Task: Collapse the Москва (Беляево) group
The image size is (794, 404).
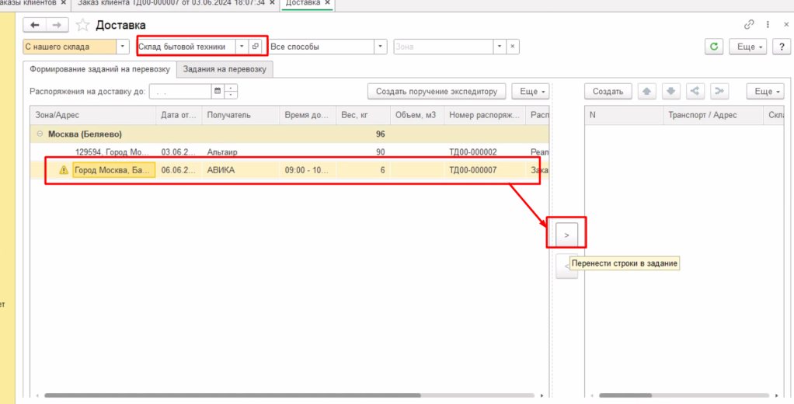Action: (40, 134)
